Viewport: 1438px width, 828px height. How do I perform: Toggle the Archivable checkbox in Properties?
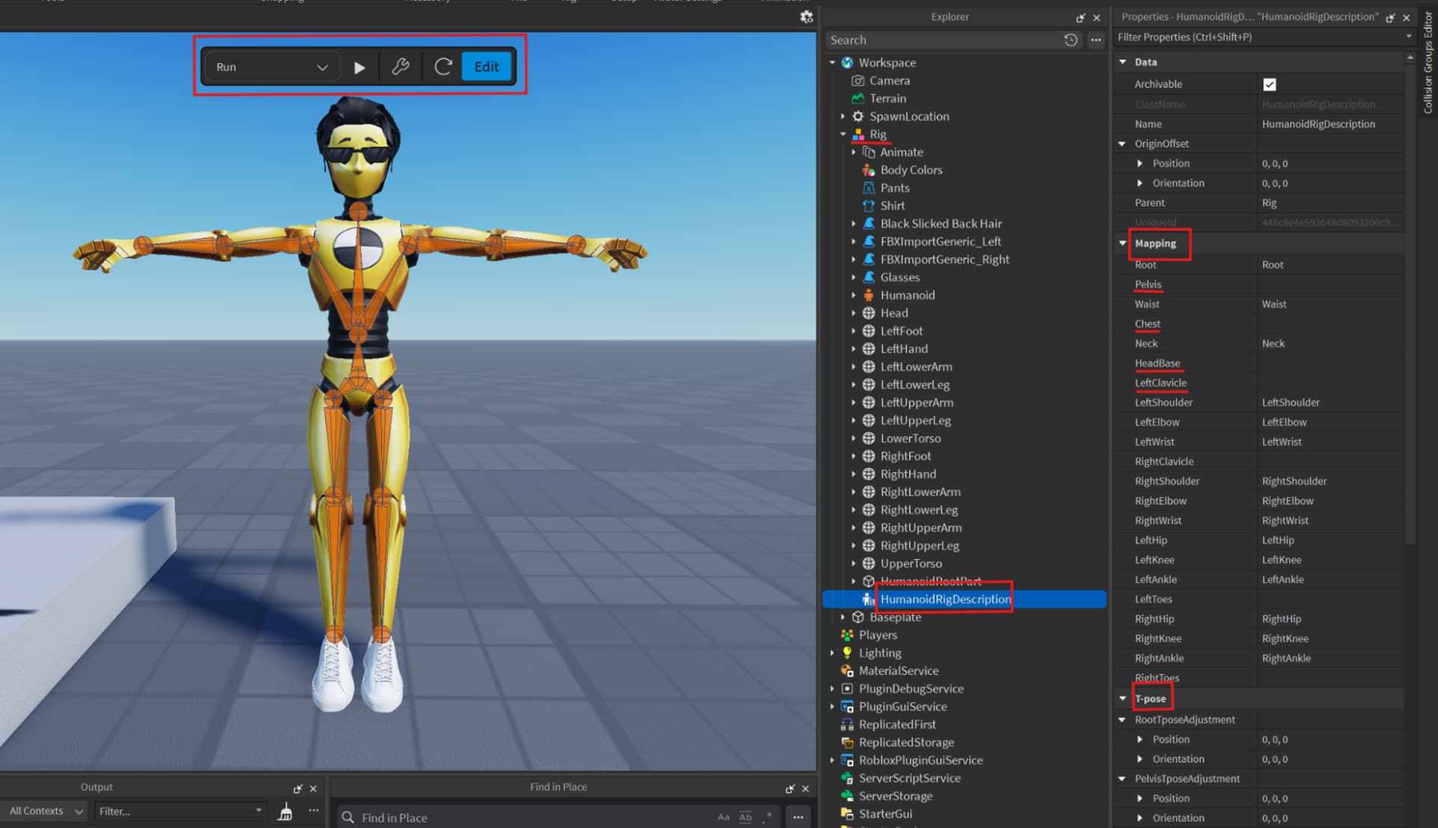click(x=1269, y=84)
